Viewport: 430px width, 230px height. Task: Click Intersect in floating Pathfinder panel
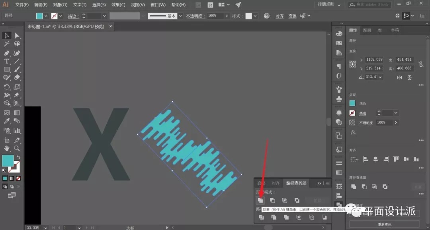point(285,201)
